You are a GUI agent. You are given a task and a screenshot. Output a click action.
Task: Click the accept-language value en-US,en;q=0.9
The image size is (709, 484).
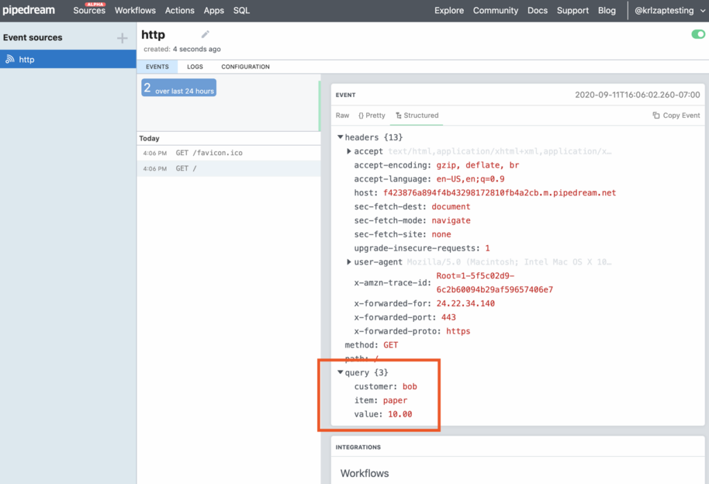470,179
